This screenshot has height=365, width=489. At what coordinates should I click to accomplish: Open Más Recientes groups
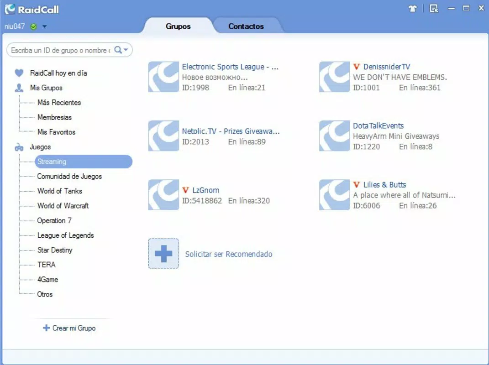[x=59, y=103]
